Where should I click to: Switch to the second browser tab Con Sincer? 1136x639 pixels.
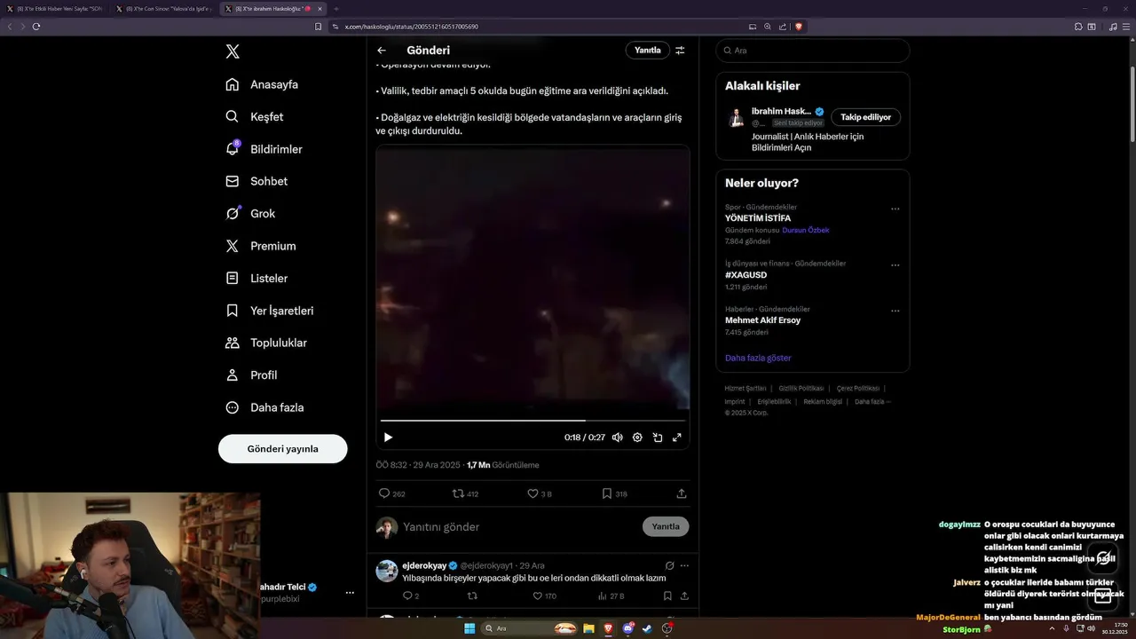162,9
